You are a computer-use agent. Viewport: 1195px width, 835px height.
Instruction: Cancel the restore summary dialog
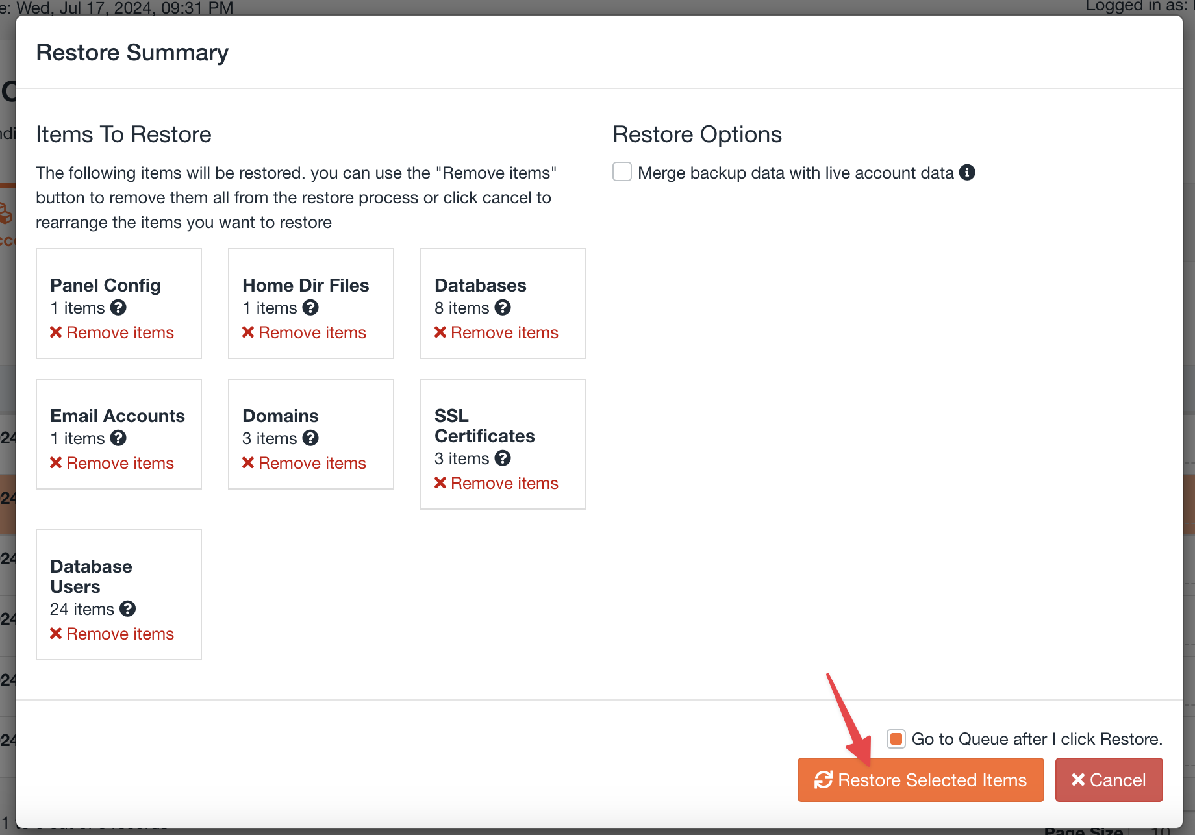click(x=1109, y=780)
